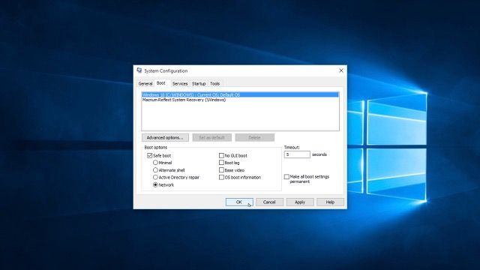The height and width of the screenshot is (270, 480).
Task: Uncheck the Safe boot checkbox
Action: pyautogui.click(x=150, y=155)
